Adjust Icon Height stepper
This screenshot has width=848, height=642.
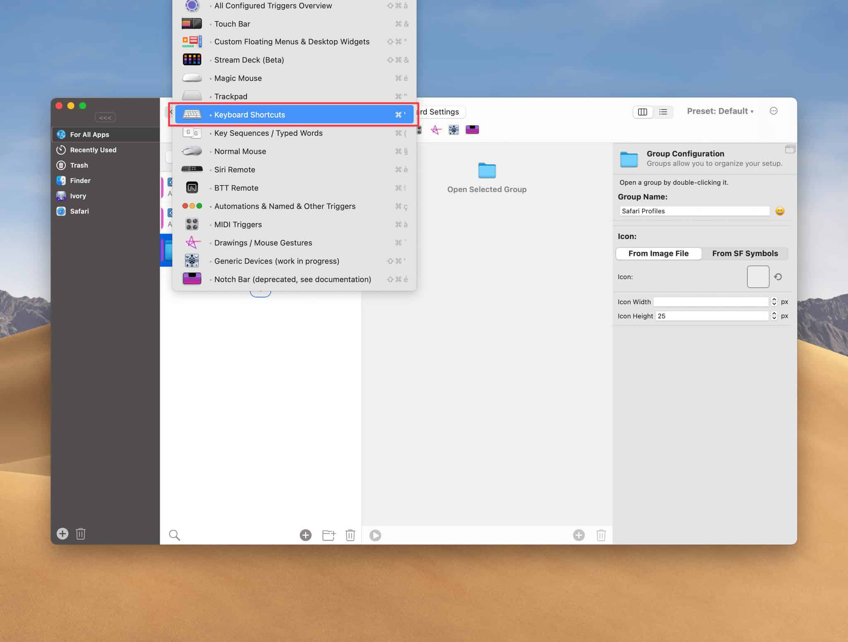774,316
